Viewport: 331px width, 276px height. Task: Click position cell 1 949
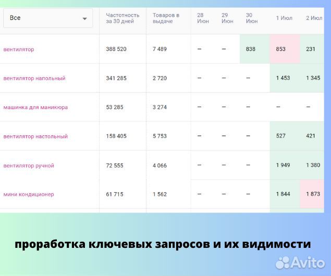pyautogui.click(x=285, y=165)
